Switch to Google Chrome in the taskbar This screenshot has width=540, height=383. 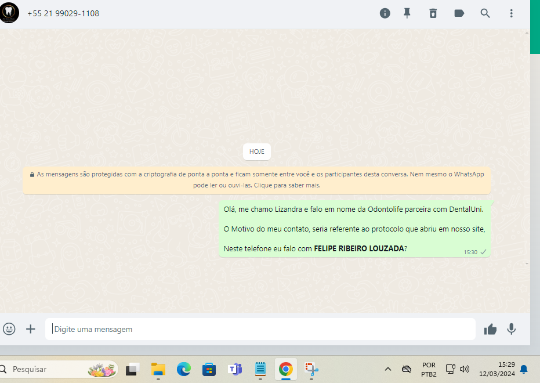pos(285,370)
